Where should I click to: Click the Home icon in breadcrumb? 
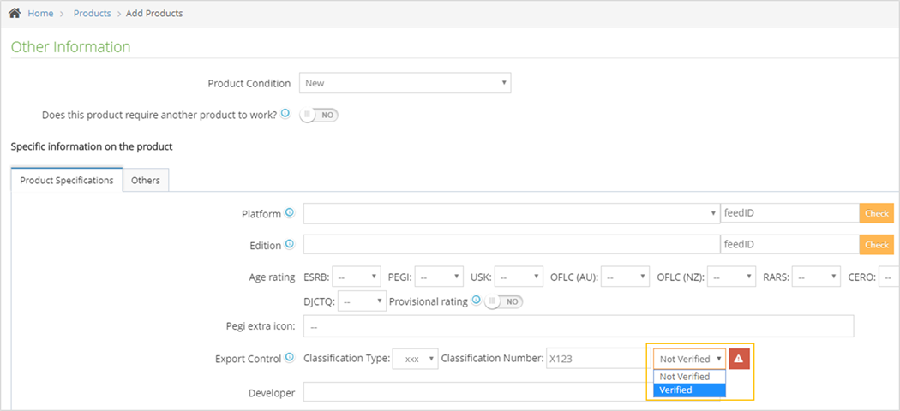(15, 14)
